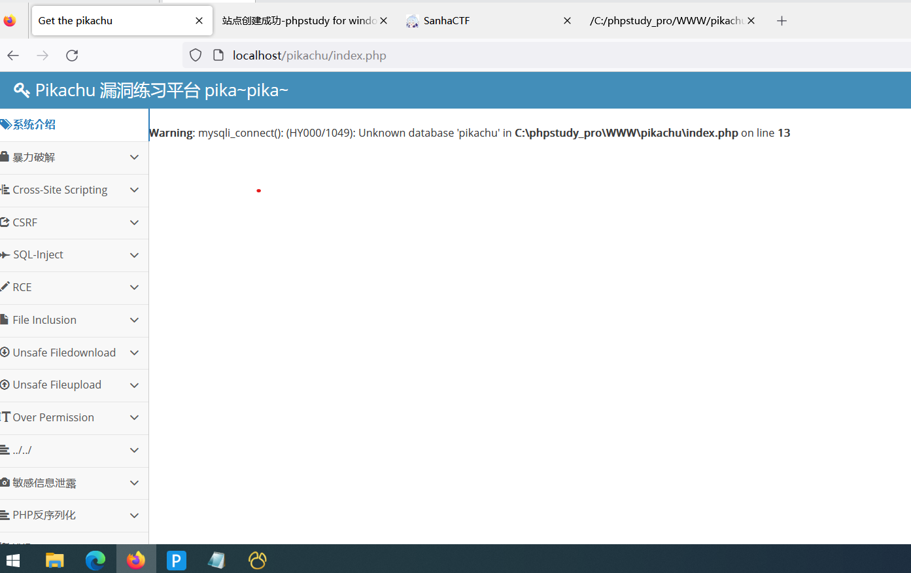Switch to the Get the pikachu tab

[122, 21]
